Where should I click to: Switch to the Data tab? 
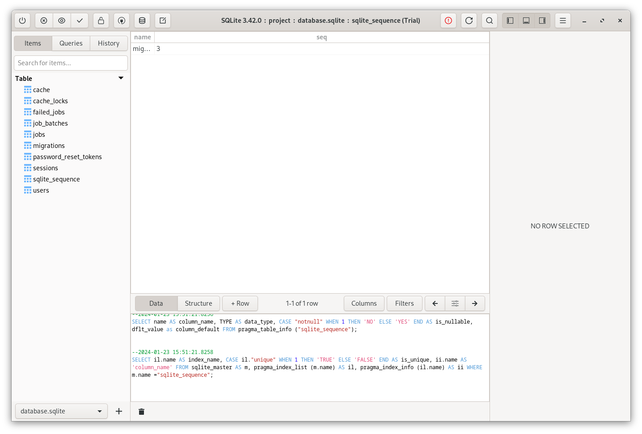tap(156, 303)
